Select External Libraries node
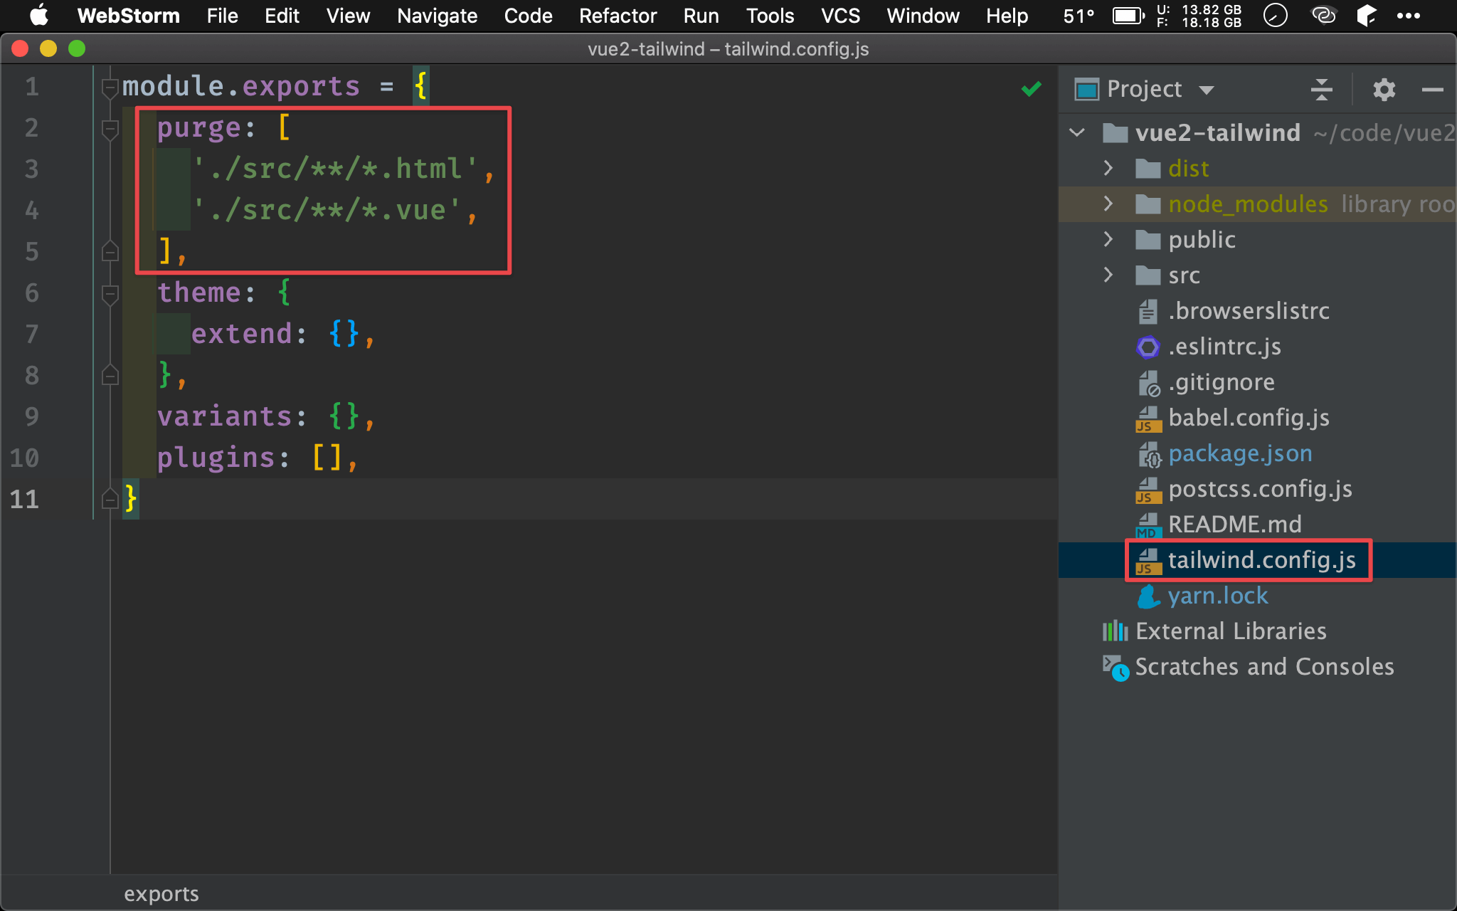The width and height of the screenshot is (1457, 911). (x=1231, y=631)
